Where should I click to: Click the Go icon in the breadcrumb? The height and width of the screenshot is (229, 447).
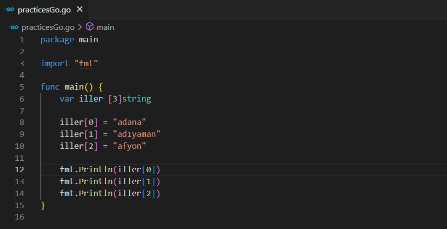[14, 27]
